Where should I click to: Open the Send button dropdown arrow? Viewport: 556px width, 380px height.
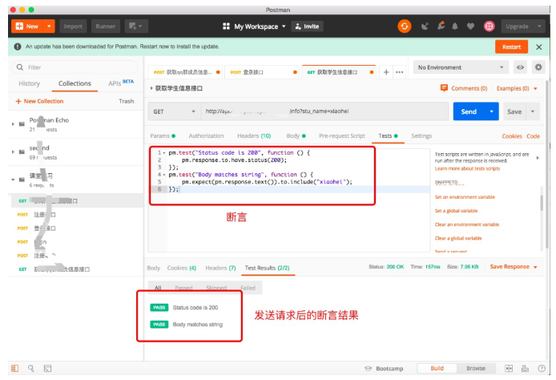click(491, 111)
